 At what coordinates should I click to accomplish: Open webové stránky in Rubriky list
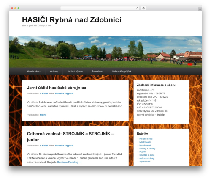[147, 158]
